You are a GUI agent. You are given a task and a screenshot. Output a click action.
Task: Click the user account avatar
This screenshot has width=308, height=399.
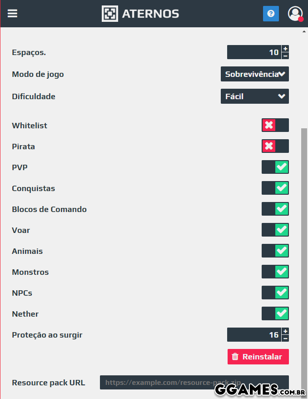295,13
